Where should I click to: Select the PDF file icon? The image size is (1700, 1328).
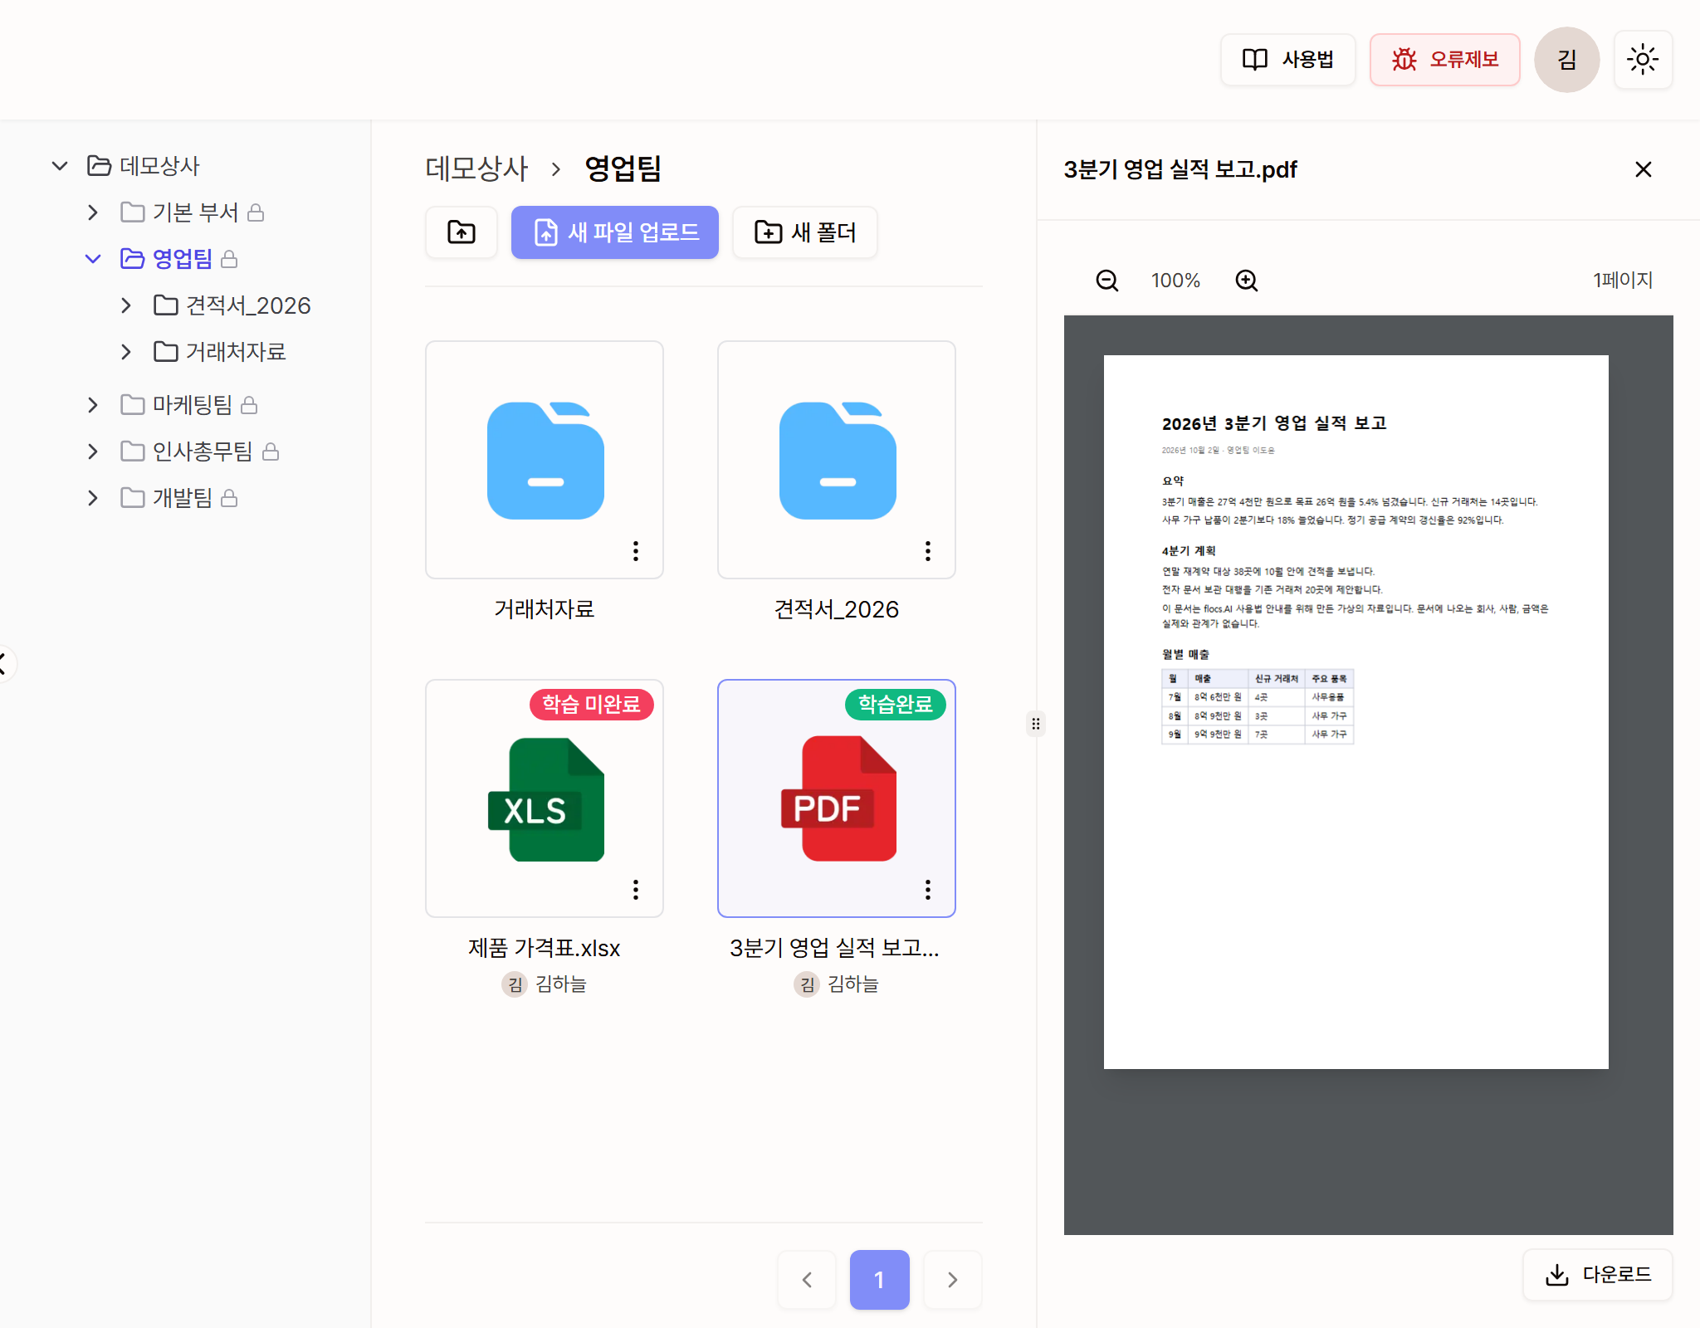[x=838, y=798]
